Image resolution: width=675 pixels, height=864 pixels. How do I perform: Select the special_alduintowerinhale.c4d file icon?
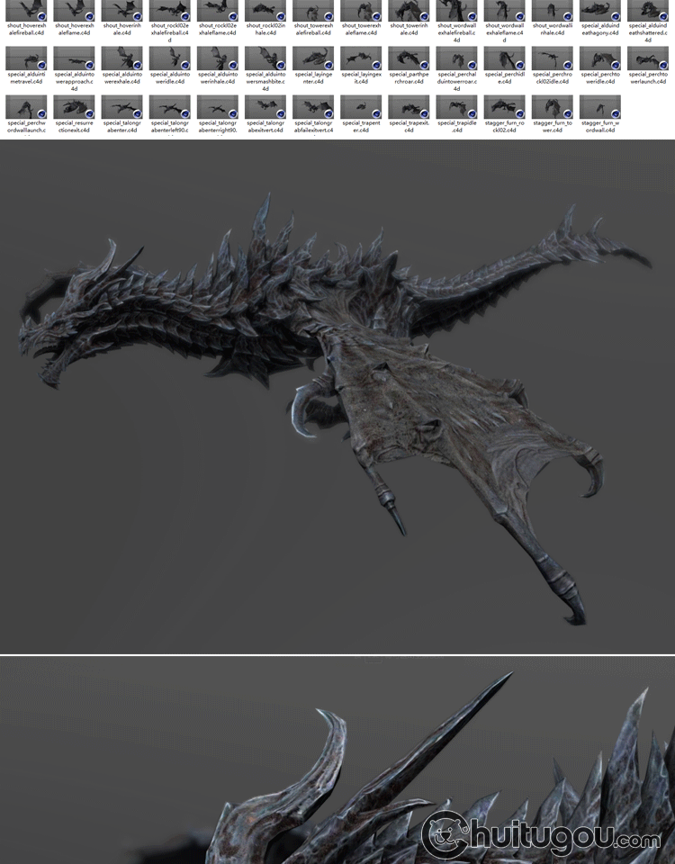click(x=218, y=58)
